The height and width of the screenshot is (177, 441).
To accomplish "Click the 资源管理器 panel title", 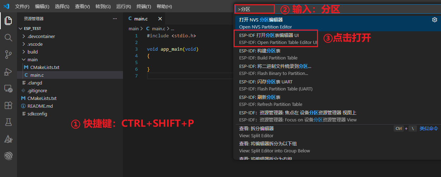I will [x=34, y=19].
